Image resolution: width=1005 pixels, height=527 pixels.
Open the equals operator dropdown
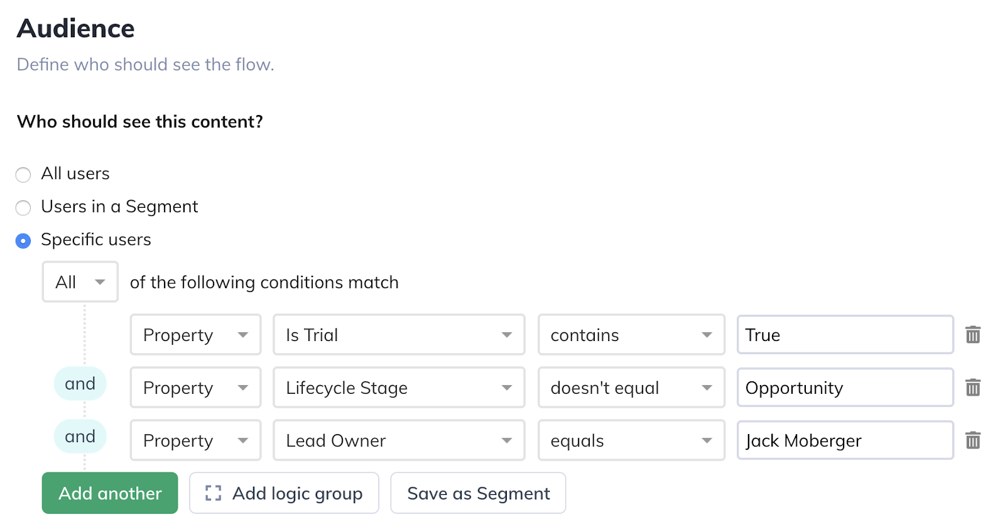pos(631,440)
